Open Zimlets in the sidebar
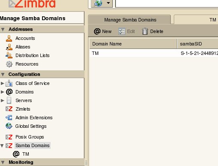218x166 pixels. coord(23,109)
